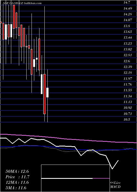Screen dimensions: 137x192
Task: Select the 13.44 axis value
Action: point(128,38)
